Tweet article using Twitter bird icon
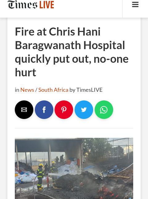This screenshot has height=199, width=148. point(84,110)
